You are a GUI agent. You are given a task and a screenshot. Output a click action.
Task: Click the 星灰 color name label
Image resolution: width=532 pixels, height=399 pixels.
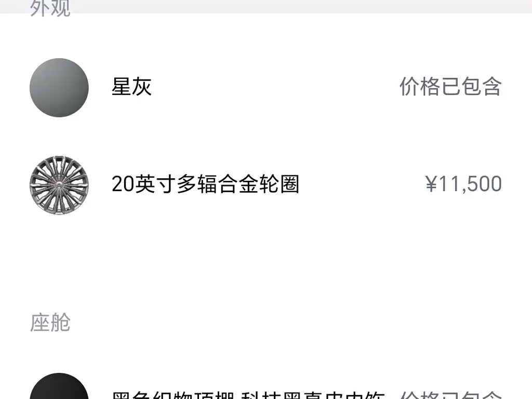(x=131, y=87)
